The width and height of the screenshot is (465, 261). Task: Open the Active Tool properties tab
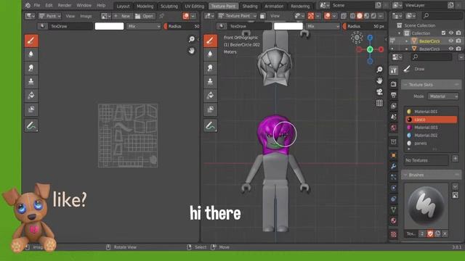pos(394,70)
